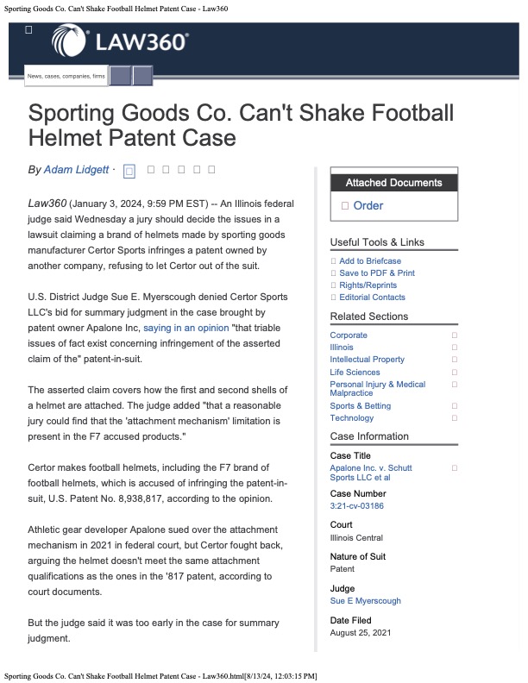Screen dimensions: 528x683
Task: Click the first button right of the search box
Action: [120, 76]
